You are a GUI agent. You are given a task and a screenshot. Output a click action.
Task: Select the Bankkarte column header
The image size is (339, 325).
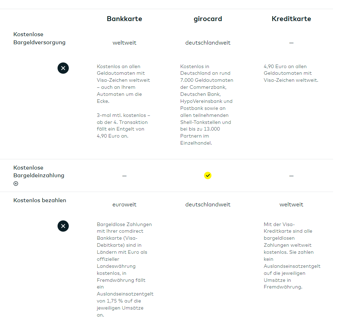tap(124, 19)
